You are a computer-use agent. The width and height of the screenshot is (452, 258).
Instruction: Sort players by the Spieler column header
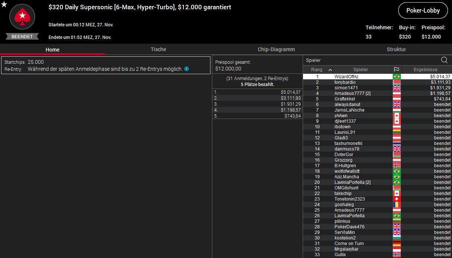click(360, 70)
